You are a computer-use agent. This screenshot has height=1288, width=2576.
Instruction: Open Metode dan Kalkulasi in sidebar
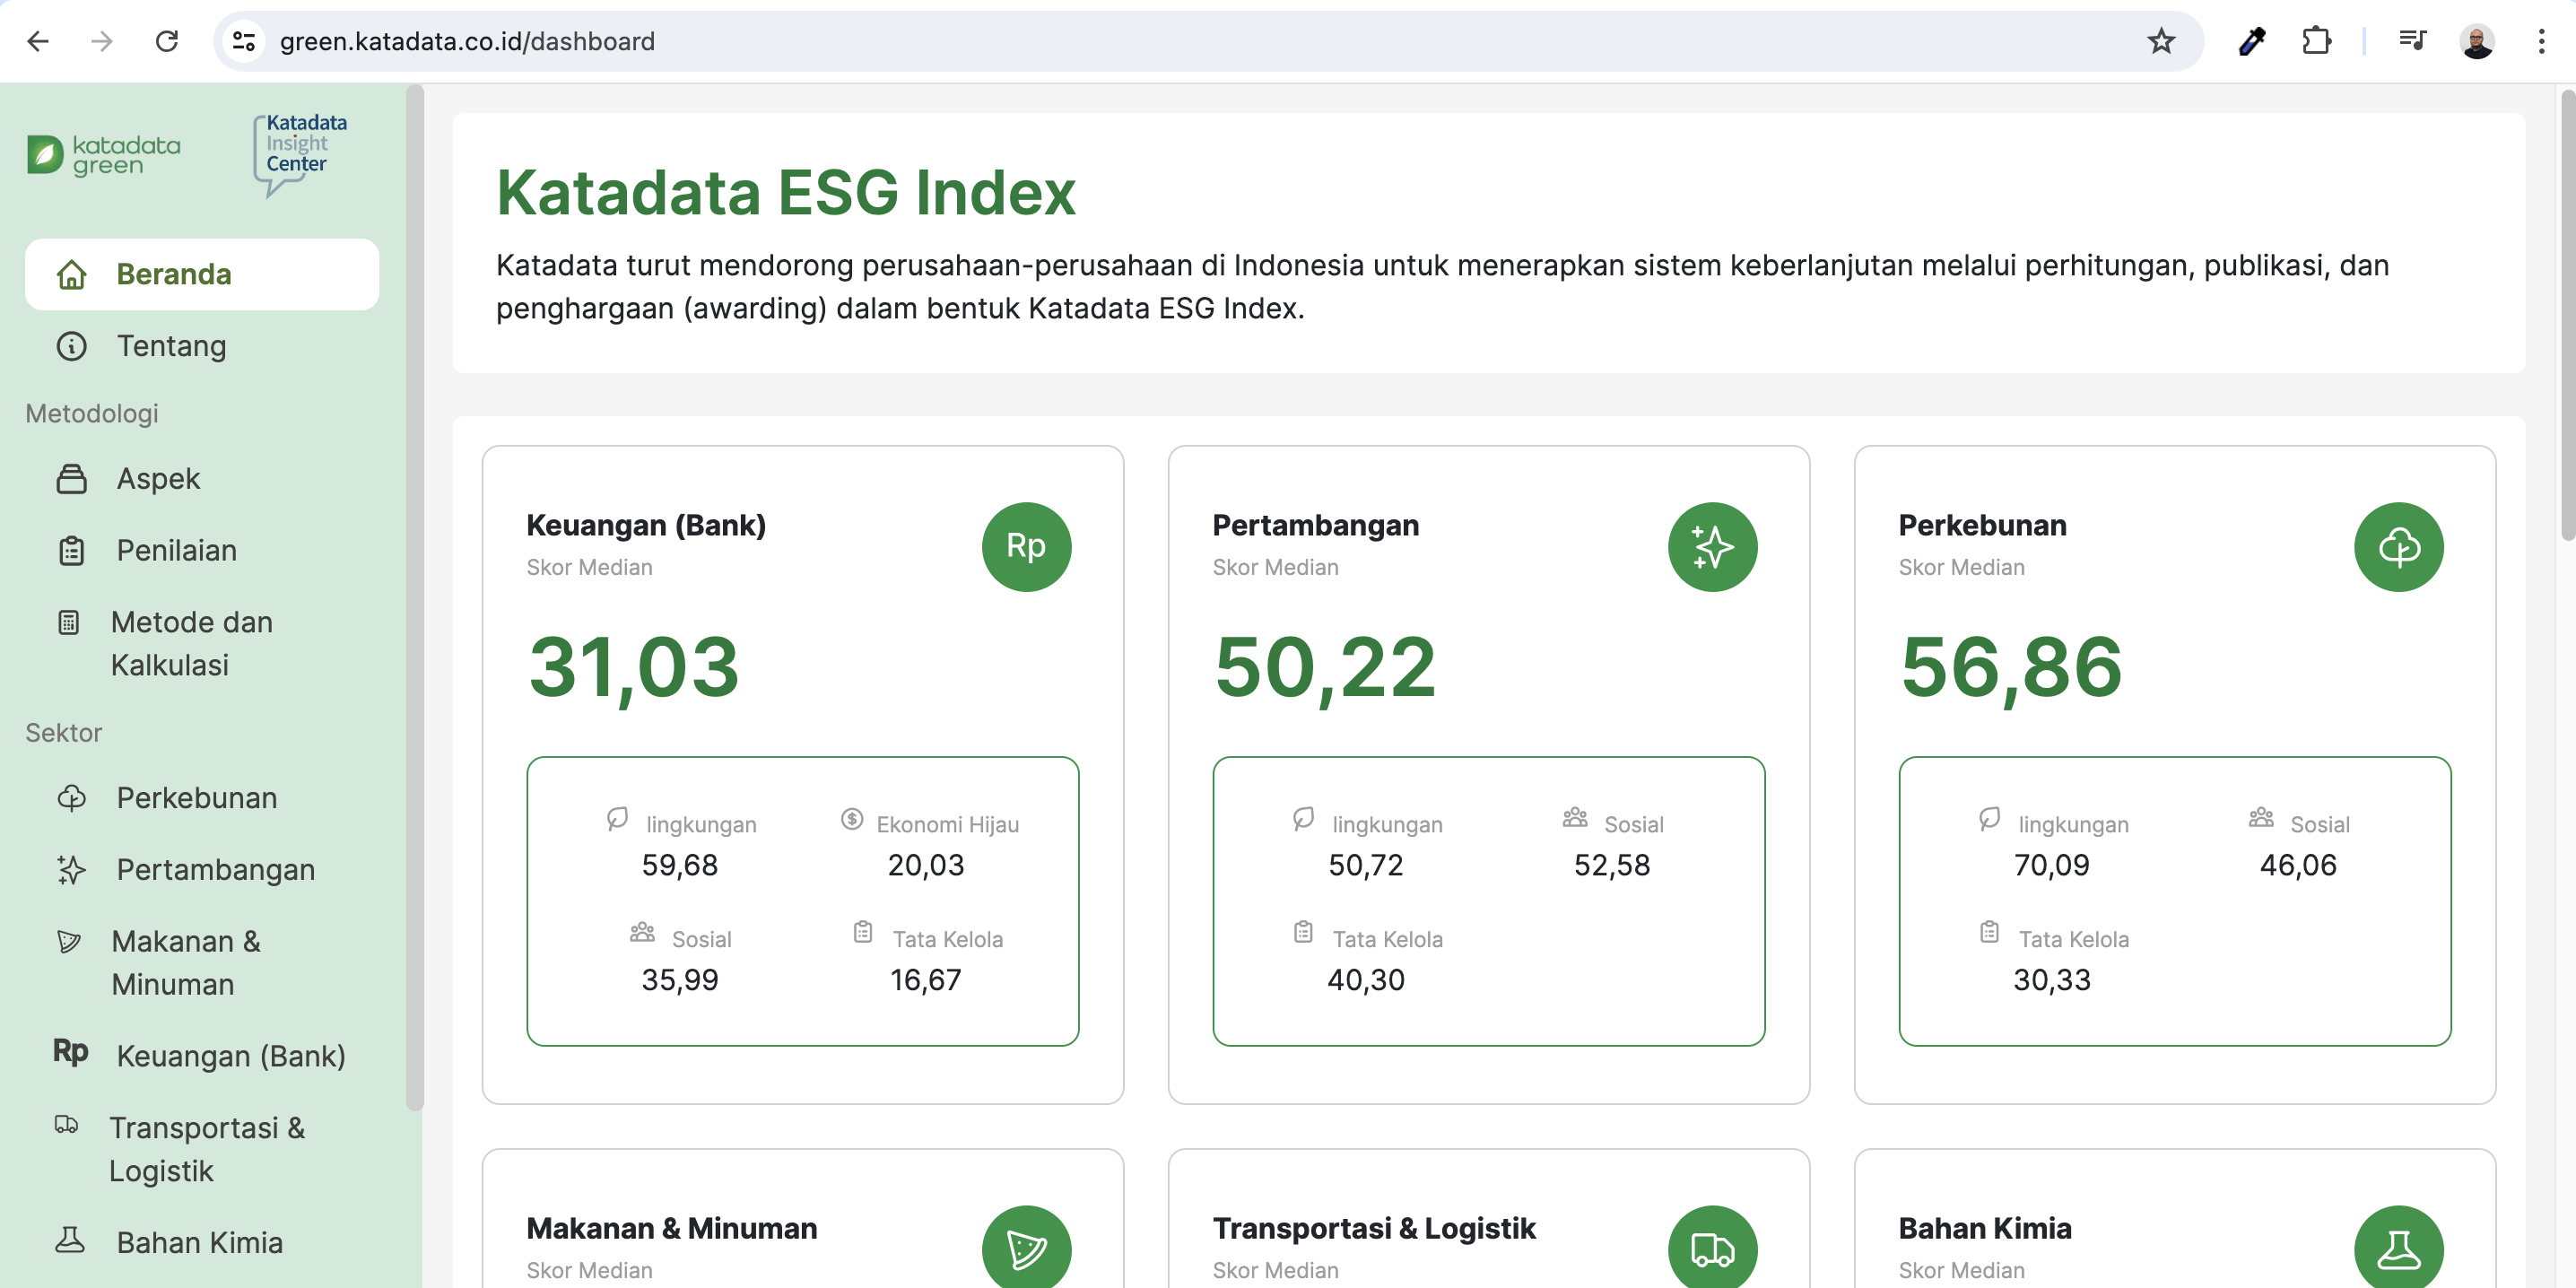(202, 643)
